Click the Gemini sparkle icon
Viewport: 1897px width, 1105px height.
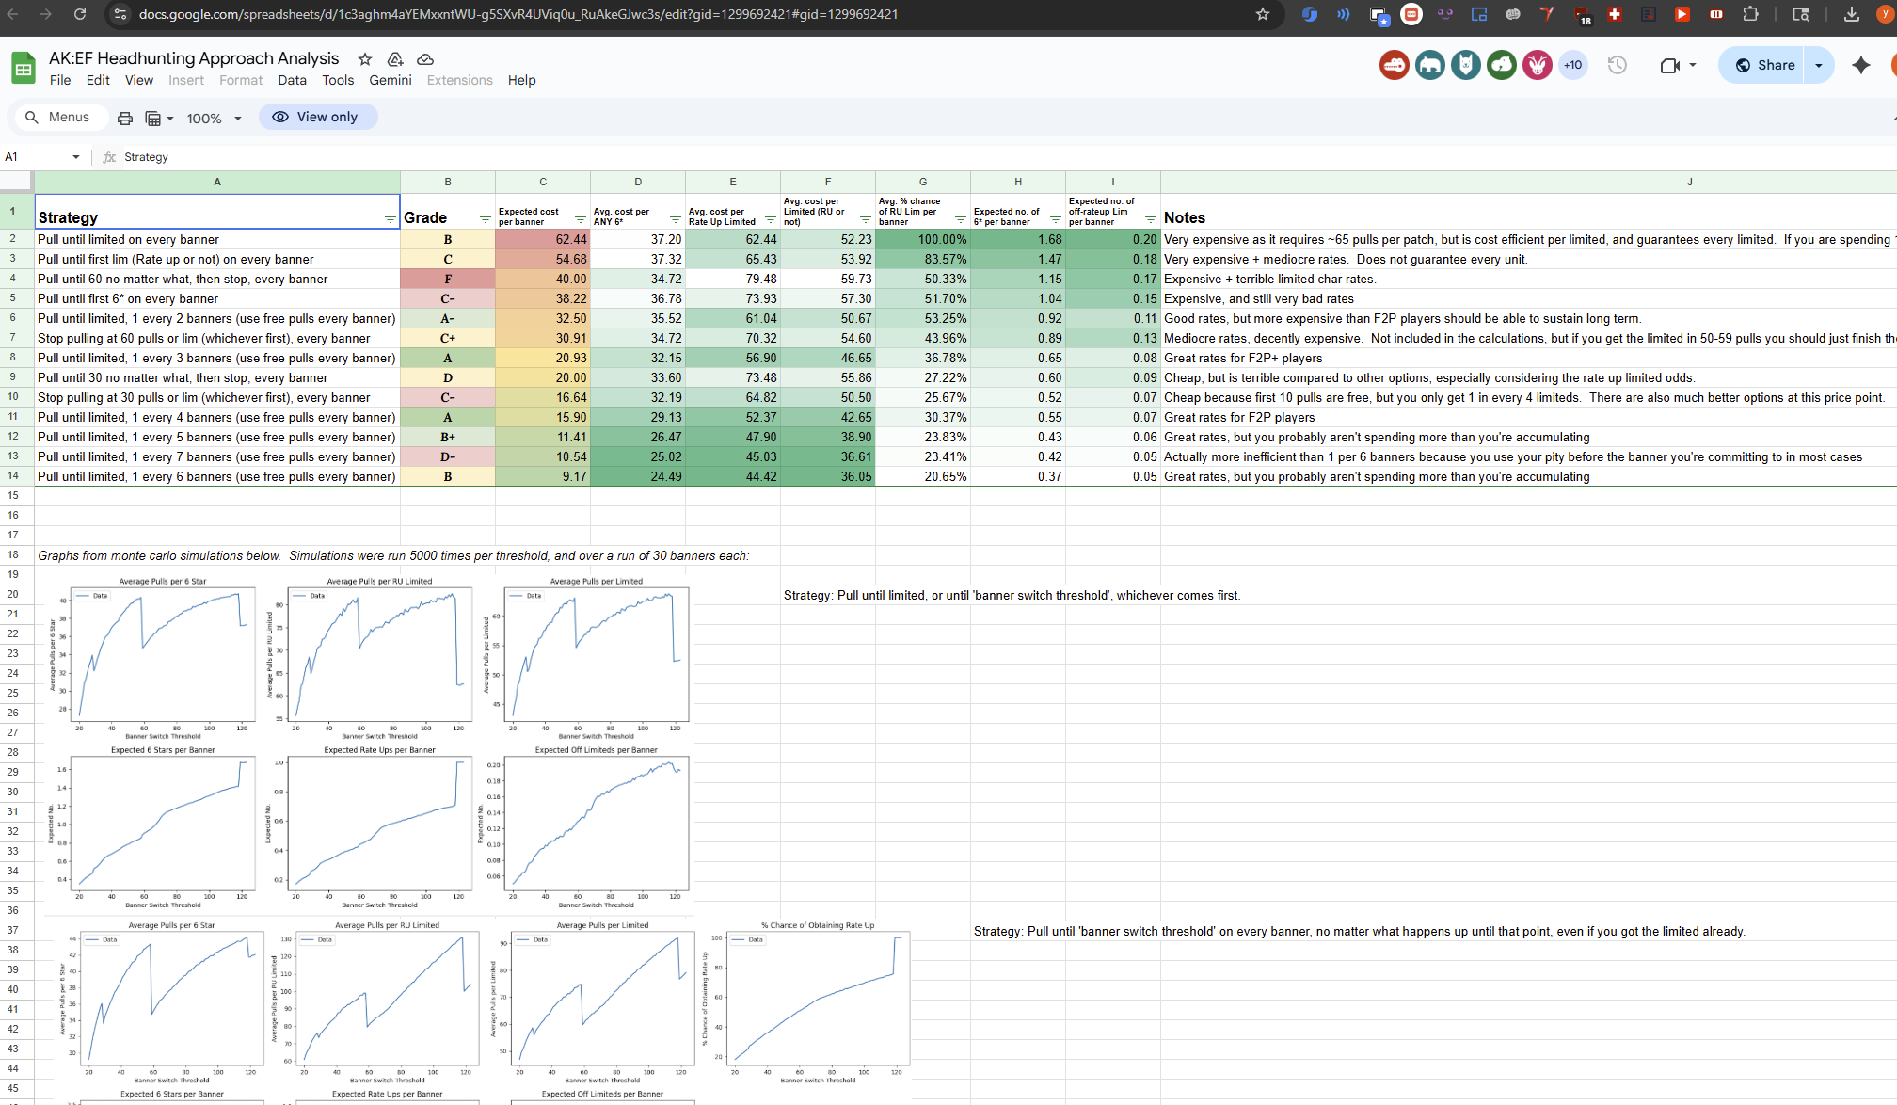(x=1860, y=65)
